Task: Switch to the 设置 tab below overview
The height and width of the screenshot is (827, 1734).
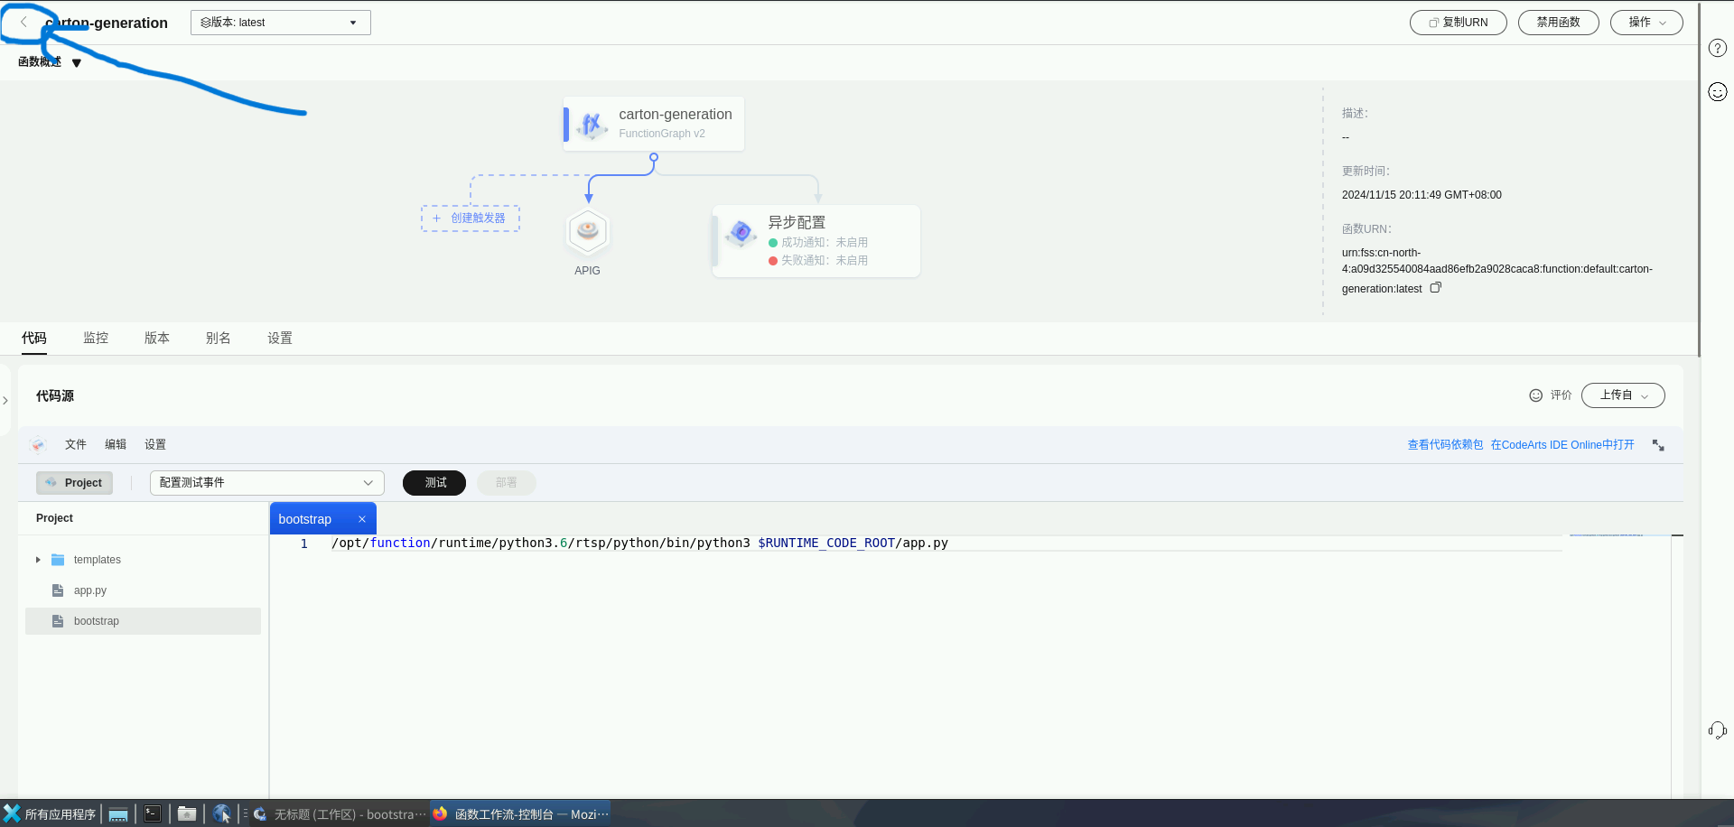Action: tap(280, 338)
